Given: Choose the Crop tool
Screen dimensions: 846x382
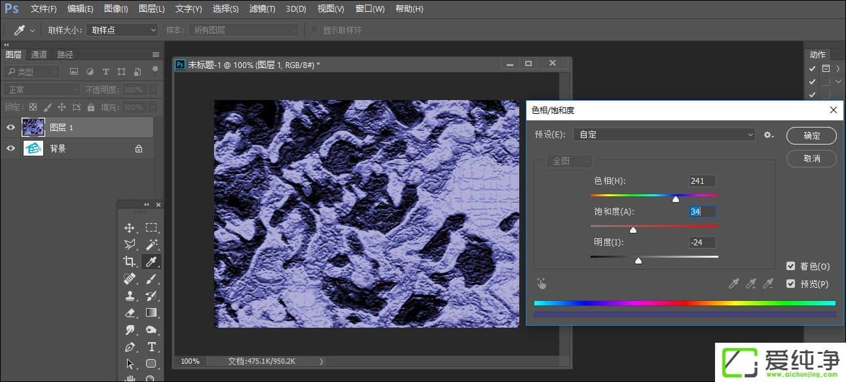Looking at the screenshot, I should [130, 262].
